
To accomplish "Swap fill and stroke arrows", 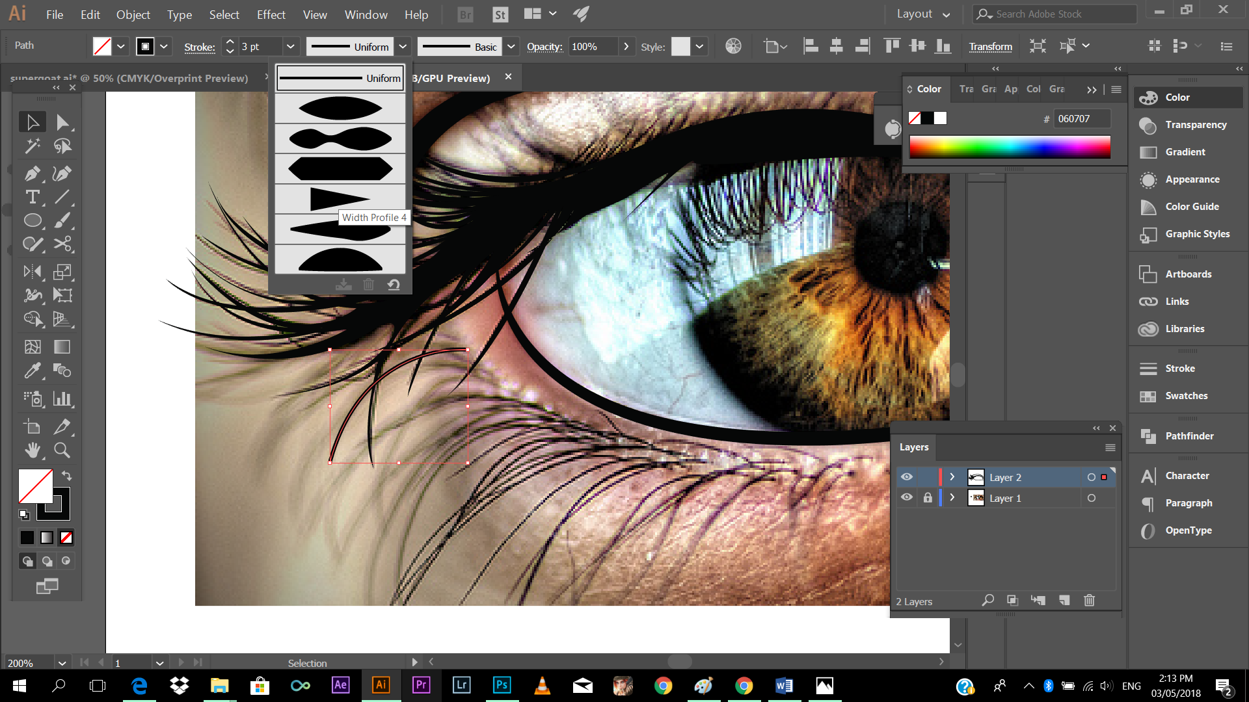I will click(66, 476).
